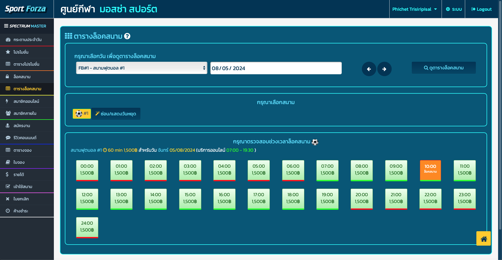This screenshot has width=502, height=260.
Task: Click the clock icon beside ค้างชำระ
Action: pos(8,211)
